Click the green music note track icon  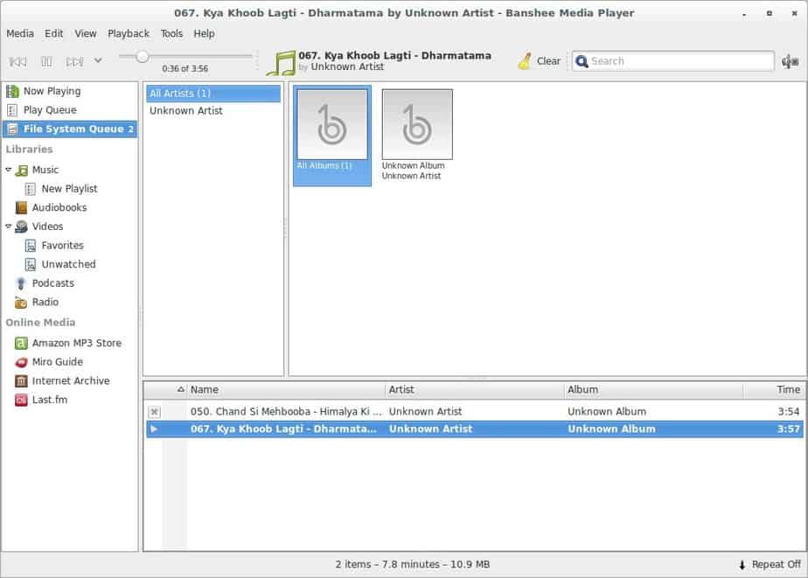(x=282, y=63)
